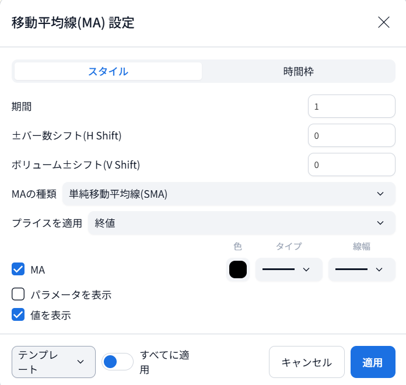The height and width of the screenshot is (385, 406).
Task: Enable パラメータを表示 checkbox
Action: tap(18, 294)
